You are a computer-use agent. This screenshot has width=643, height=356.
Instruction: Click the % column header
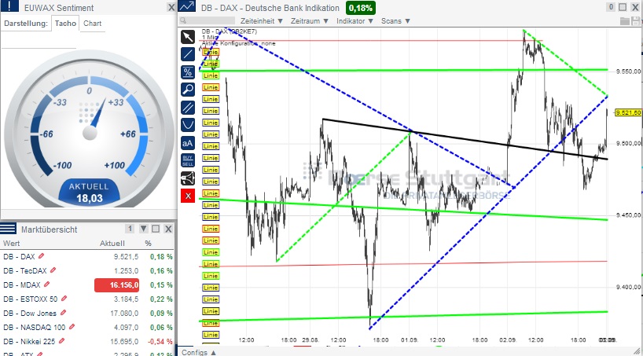click(x=148, y=243)
